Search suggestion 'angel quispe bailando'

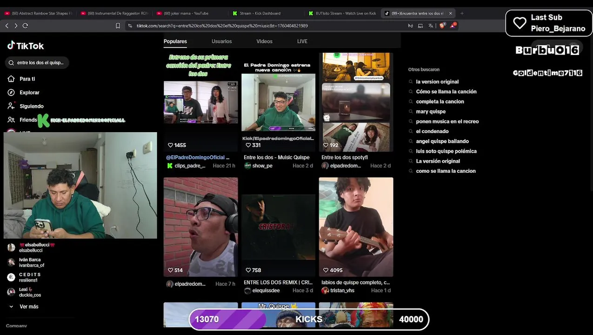[x=442, y=141]
